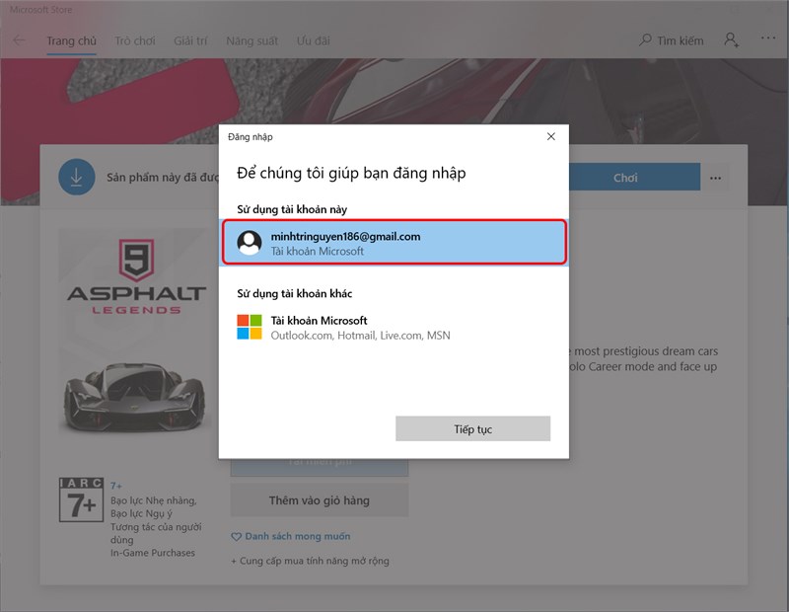Screen dimensions: 789x612
Task: Open the Ưu đãi tab
Action: pos(314,40)
